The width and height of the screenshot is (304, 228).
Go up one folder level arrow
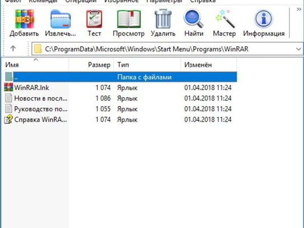(13, 48)
